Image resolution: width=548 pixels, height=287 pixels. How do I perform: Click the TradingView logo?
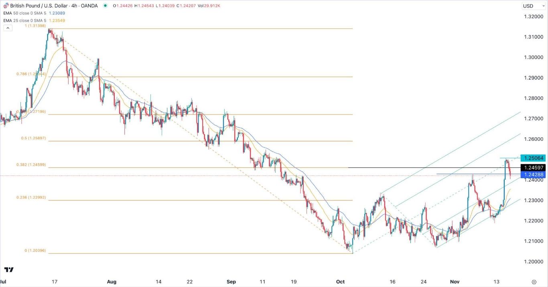9,270
